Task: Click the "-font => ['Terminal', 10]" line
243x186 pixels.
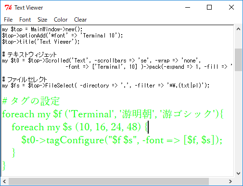Action: 149,67
